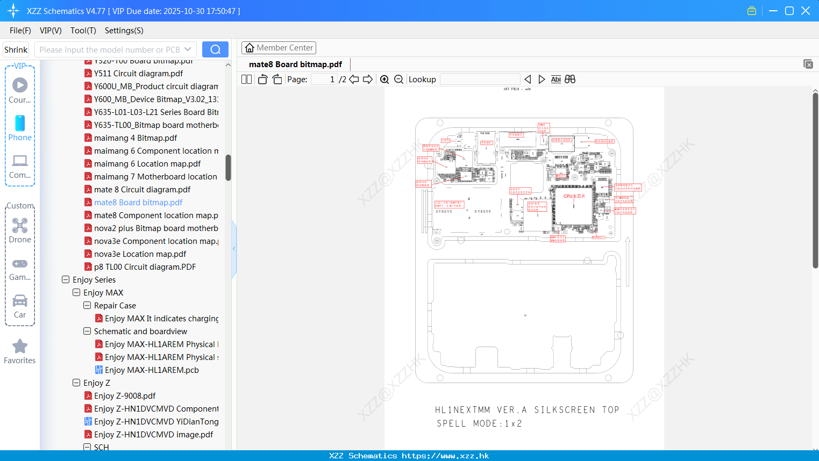Click the PDF viewer vertical scrollbar thumb
This screenshot has width=819, height=461.
815,181
